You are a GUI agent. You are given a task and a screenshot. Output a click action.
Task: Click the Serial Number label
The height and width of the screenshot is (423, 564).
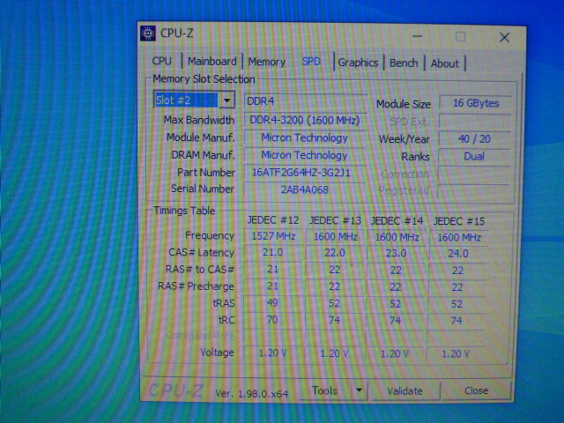(x=202, y=189)
